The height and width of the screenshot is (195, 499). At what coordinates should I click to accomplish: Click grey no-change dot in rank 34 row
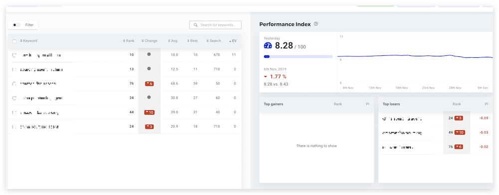[x=149, y=97]
